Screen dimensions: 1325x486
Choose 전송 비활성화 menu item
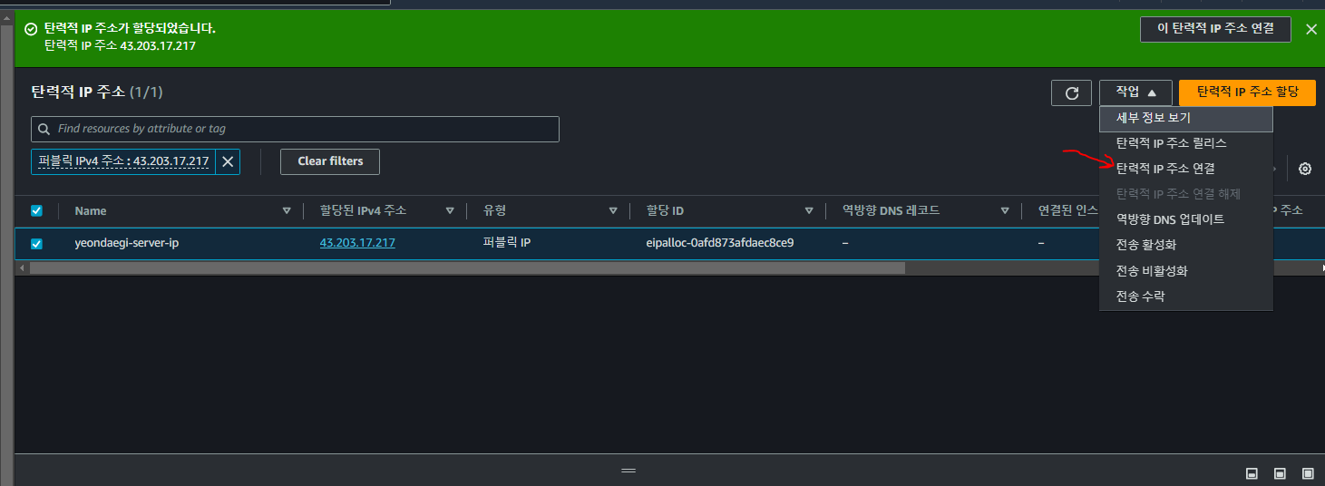(1186, 270)
